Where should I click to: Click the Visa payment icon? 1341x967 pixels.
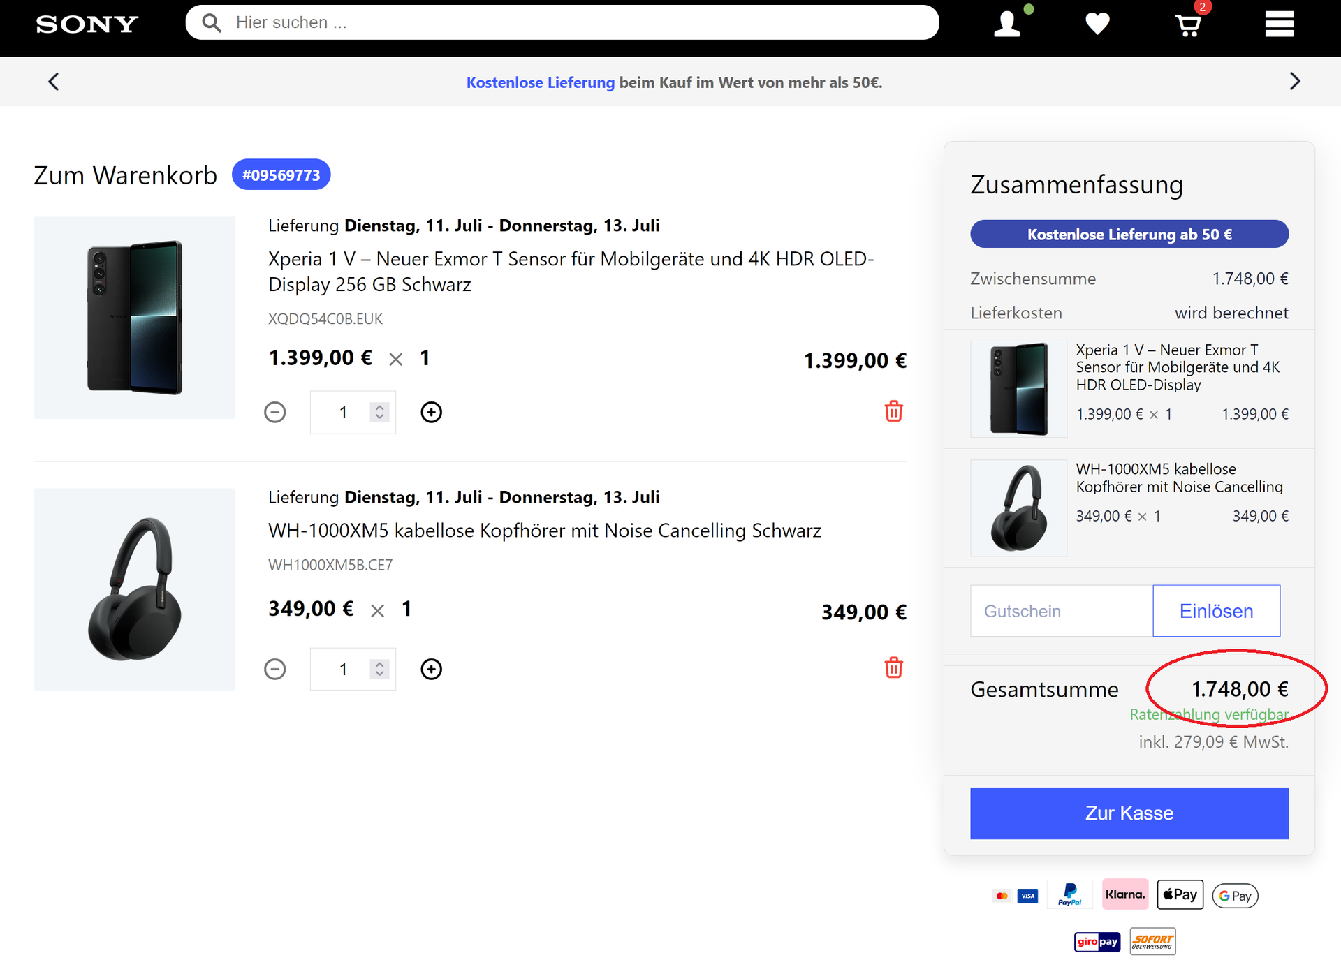[x=1027, y=896]
